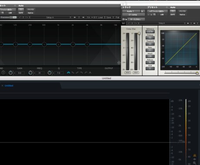
Task: Select EQ band node 3 on curve
Action: tap(15, 44)
